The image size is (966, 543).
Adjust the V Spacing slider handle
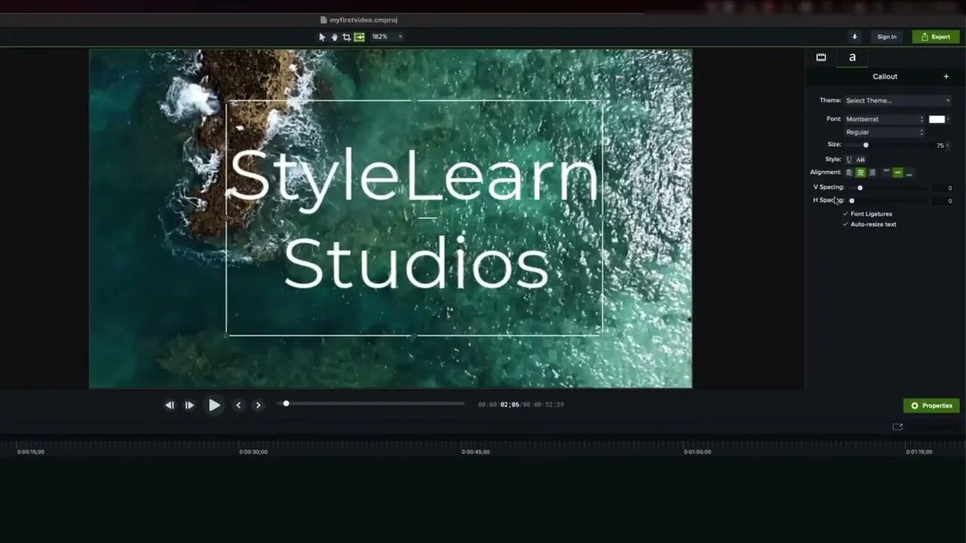pos(860,188)
